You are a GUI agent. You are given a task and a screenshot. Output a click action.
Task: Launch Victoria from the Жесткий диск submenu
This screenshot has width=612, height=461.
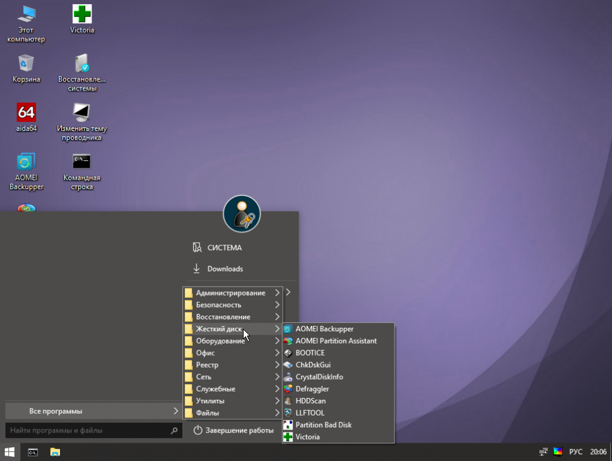pos(338,437)
